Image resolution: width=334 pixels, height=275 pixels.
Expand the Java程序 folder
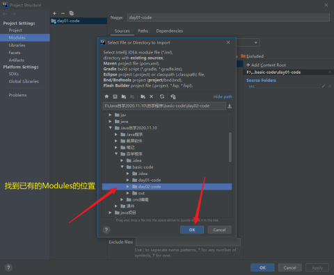point(116,134)
